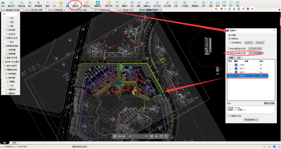This screenshot has width=281, height=149.
Task: Expand the document tab overflow arrow
Action: [x=279, y=11]
